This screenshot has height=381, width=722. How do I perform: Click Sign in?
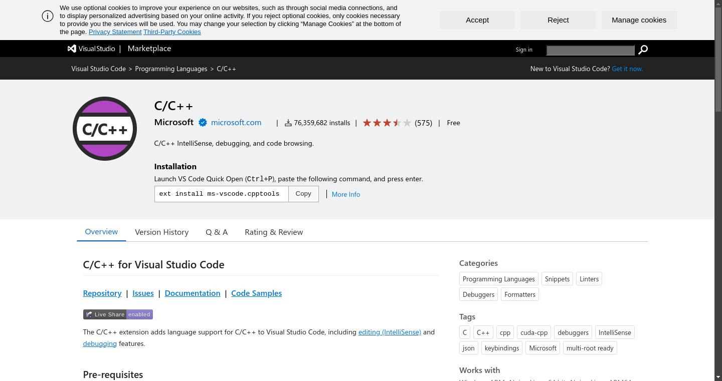click(524, 50)
